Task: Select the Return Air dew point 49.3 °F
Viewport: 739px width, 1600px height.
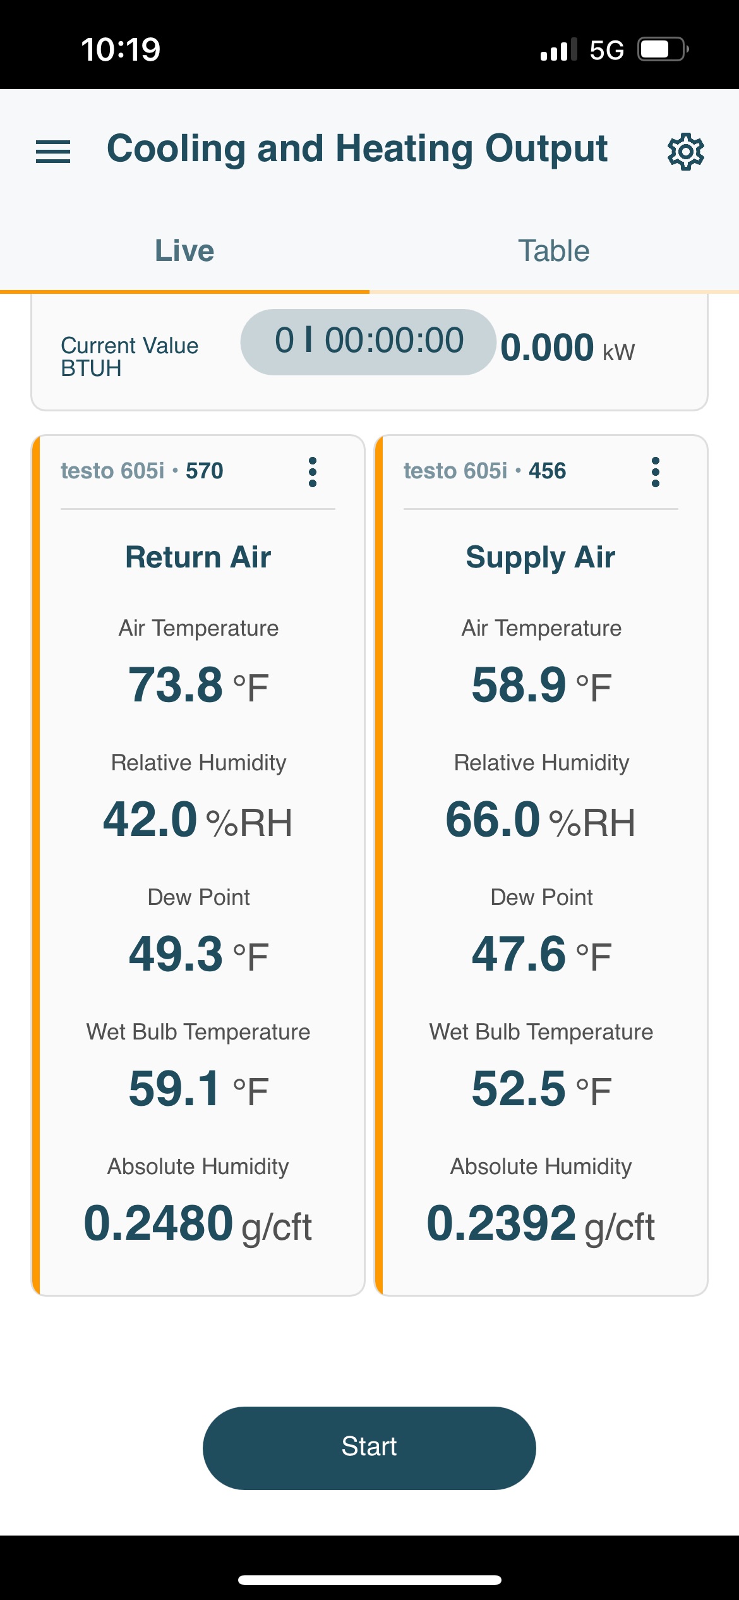Action: tap(198, 954)
